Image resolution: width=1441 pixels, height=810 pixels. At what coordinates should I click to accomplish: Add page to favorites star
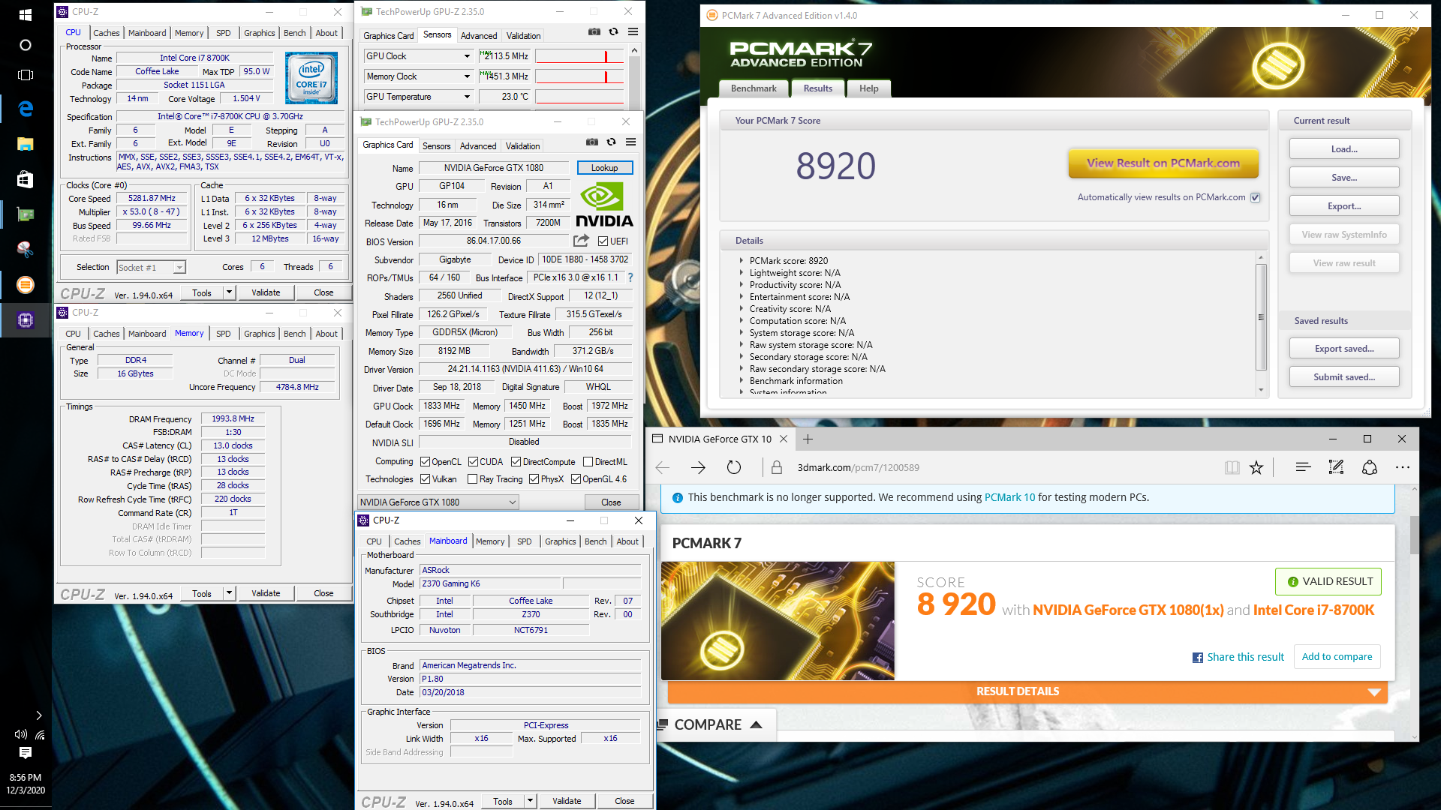coord(1256,468)
